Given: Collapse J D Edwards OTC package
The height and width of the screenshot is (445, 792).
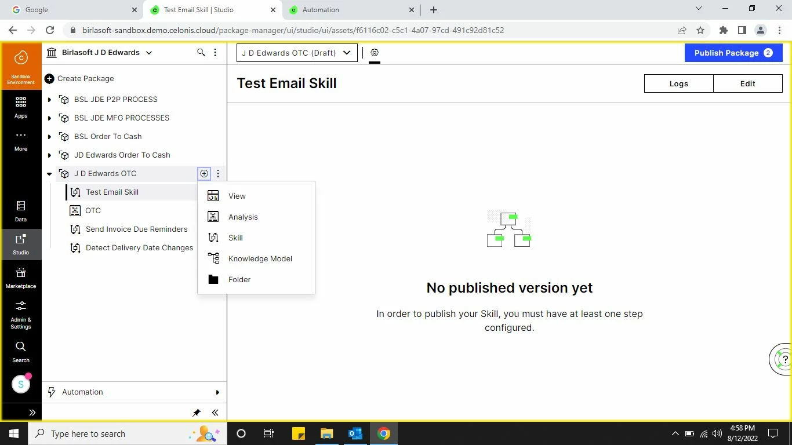Looking at the screenshot, I should (49, 174).
